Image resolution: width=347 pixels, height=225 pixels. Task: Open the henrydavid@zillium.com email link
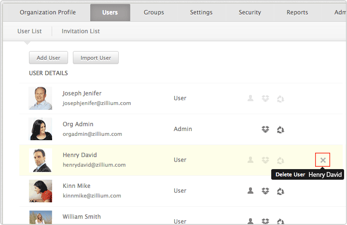[94, 165]
